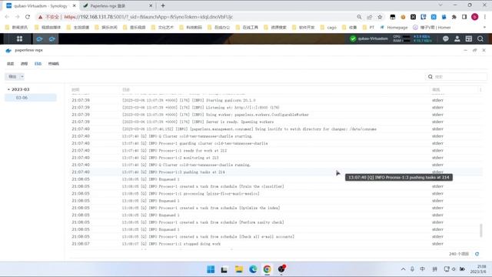492x277 pixels.
Task: Click the not-secure warning triangle in the address bar
Action: click(x=40, y=17)
